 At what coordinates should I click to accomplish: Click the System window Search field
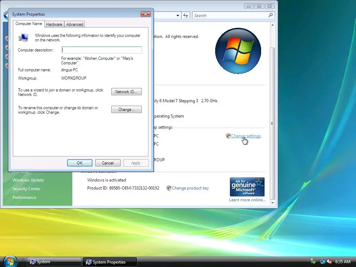(230, 15)
